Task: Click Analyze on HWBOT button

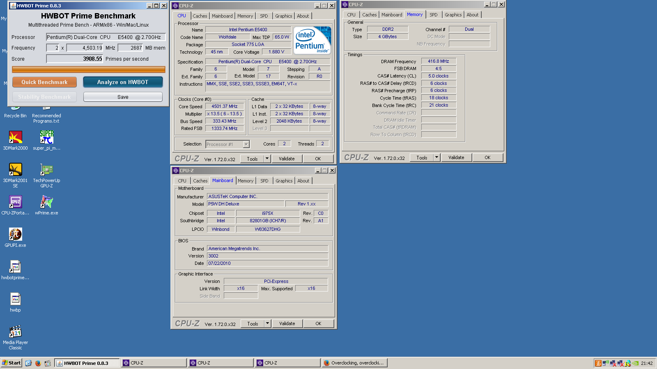Action: pyautogui.click(x=123, y=82)
